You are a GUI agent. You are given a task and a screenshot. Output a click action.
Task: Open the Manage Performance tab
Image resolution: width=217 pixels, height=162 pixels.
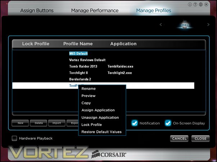click(95, 10)
